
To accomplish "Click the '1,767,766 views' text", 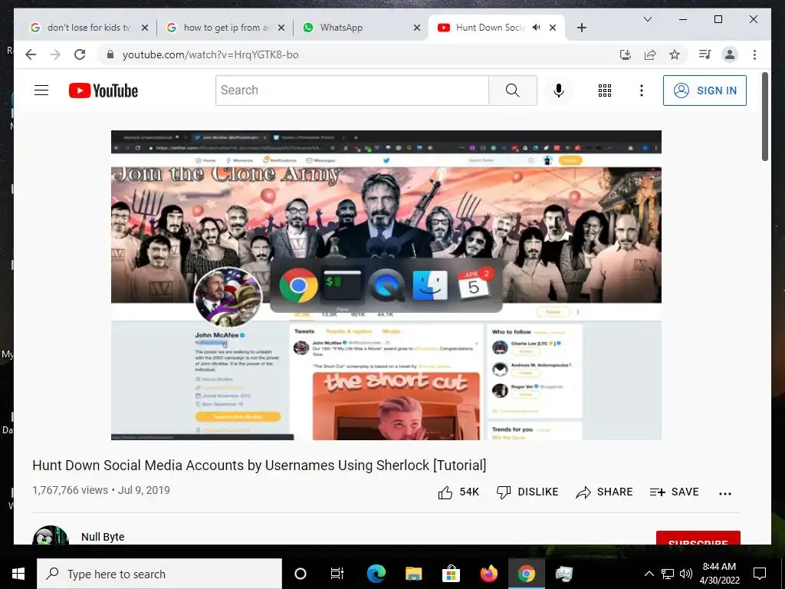I will pyautogui.click(x=70, y=490).
